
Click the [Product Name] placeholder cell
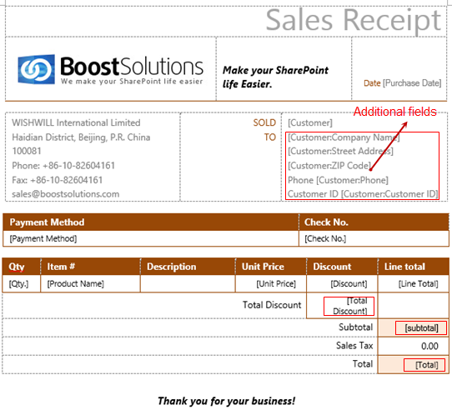[90, 284]
